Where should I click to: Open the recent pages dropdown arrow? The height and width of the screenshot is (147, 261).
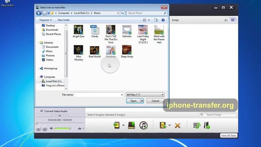pyautogui.click(x=49, y=13)
